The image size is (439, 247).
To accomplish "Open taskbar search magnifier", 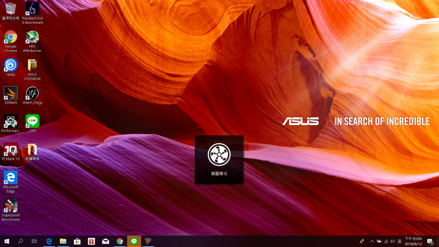I will (21, 241).
